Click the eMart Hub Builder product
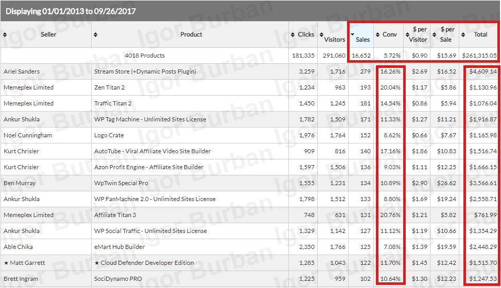The image size is (501, 288). click(119, 247)
